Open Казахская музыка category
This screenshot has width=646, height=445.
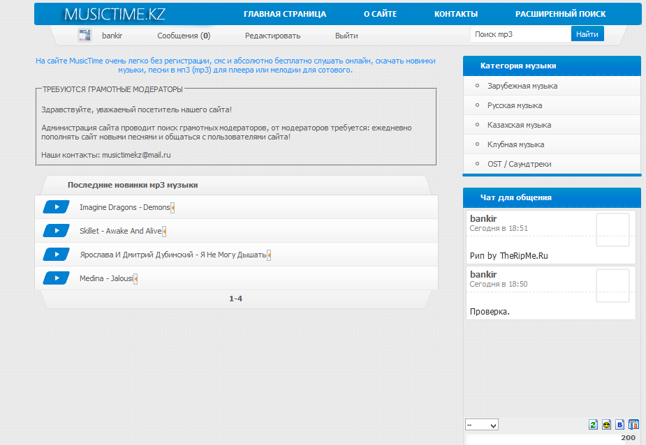tap(519, 125)
